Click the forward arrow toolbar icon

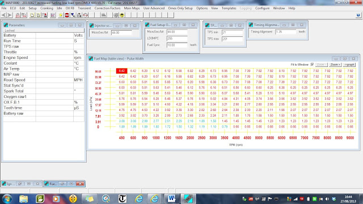point(10,15)
